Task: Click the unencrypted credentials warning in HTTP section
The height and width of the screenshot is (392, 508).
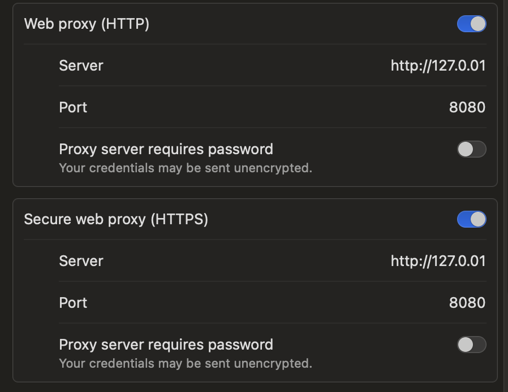Action: pos(186,168)
